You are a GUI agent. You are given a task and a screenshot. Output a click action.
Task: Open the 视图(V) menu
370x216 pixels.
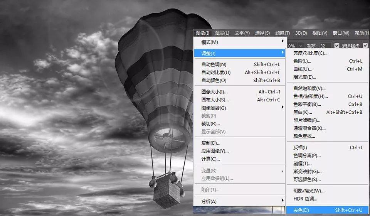pyautogui.click(x=320, y=33)
